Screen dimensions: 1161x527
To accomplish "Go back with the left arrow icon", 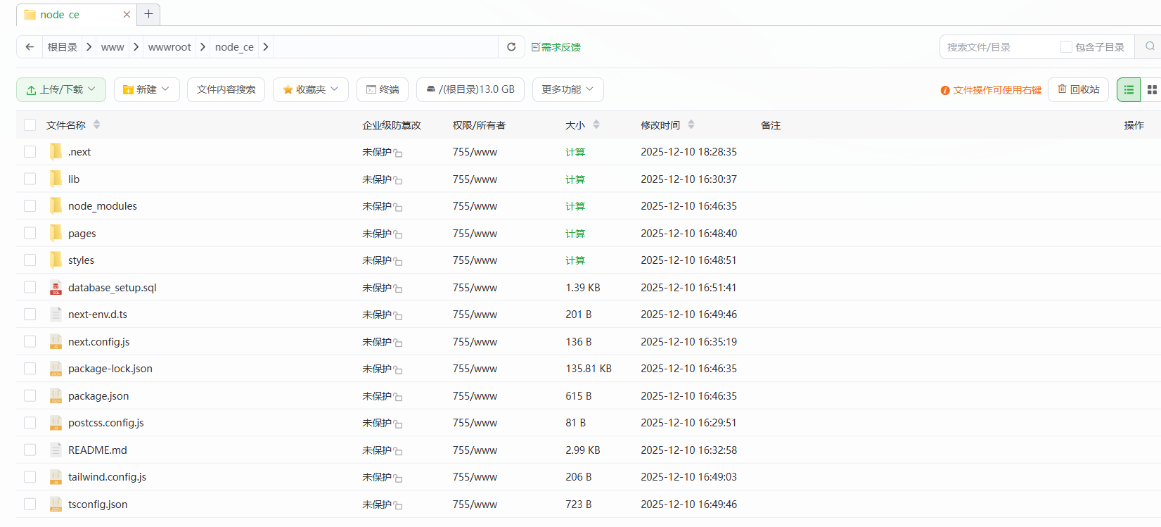I will tap(30, 47).
